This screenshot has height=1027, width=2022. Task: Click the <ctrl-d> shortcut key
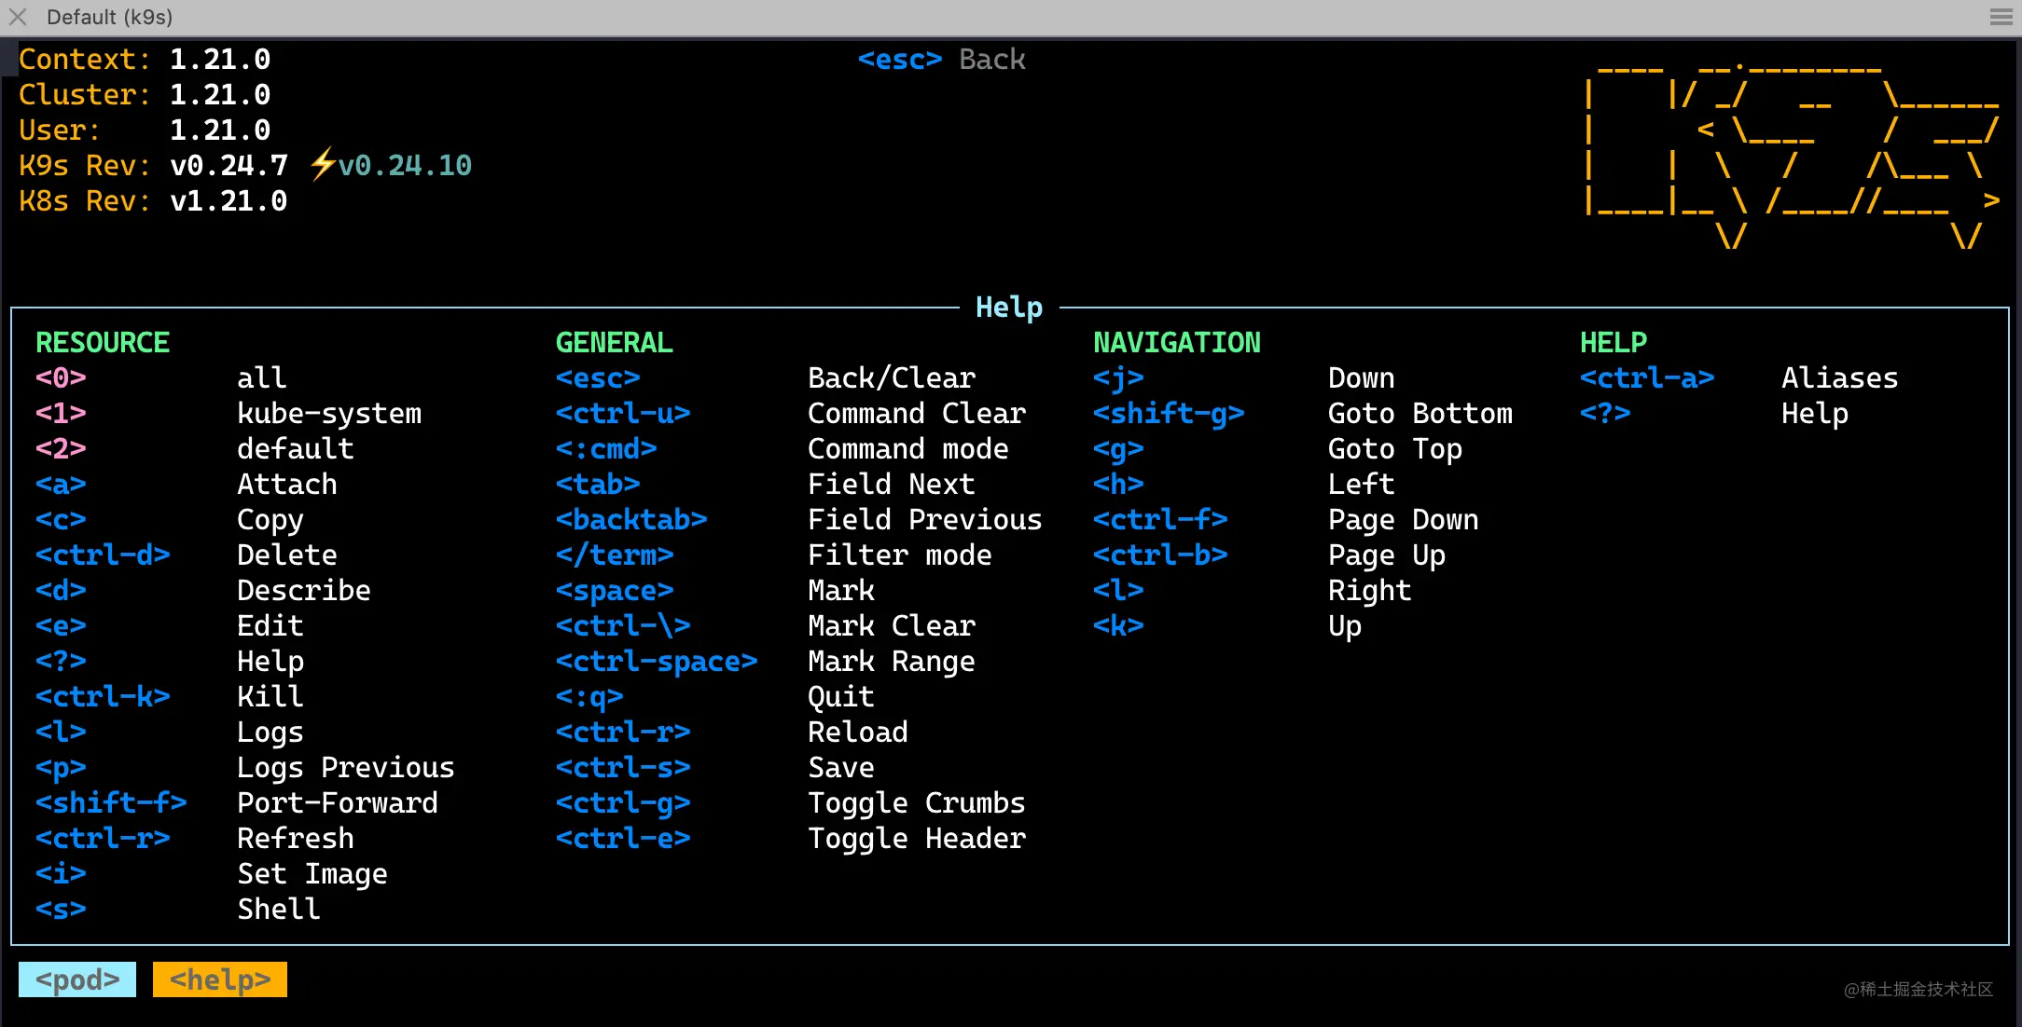[x=103, y=555]
